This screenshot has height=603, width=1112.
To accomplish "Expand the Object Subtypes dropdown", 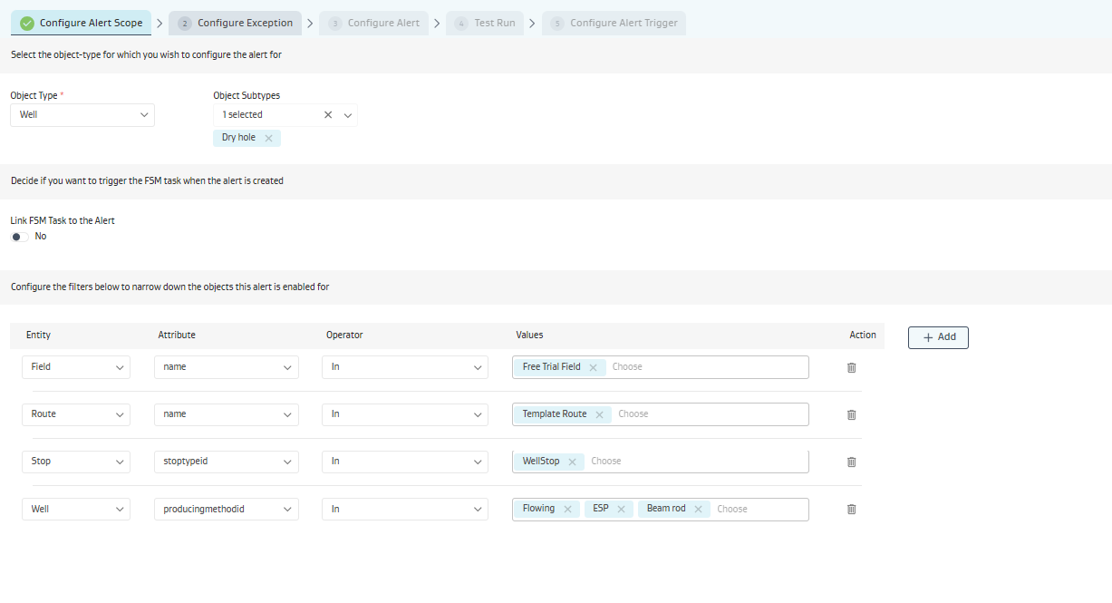I will pos(347,115).
